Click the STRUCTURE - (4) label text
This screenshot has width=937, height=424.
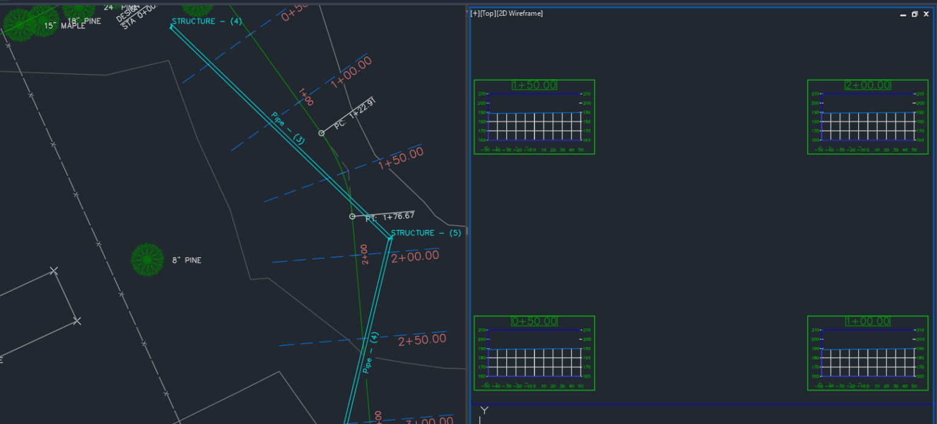click(x=206, y=21)
